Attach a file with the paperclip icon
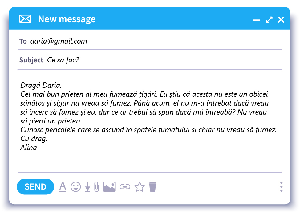The height and width of the screenshot is (213, 300). pos(97,186)
